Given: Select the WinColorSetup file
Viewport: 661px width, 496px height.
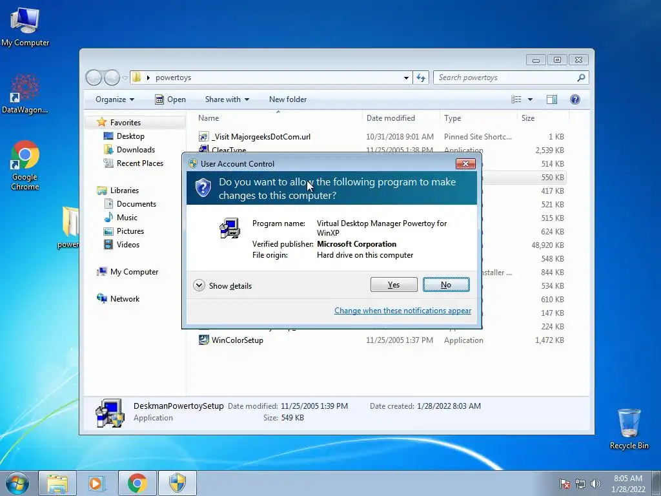Looking at the screenshot, I should (238, 340).
